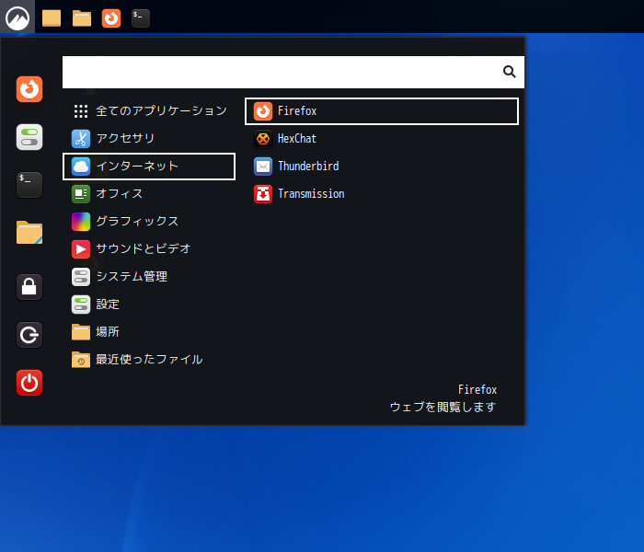Click the magnifier search icon
644x552 pixels.
pos(510,72)
